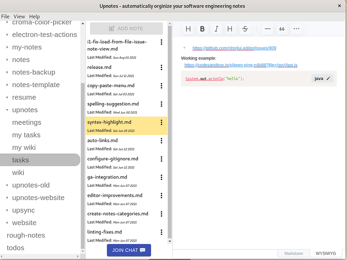Expand the notes-backup folder
The height and width of the screenshot is (260, 347).
tap(7, 72)
